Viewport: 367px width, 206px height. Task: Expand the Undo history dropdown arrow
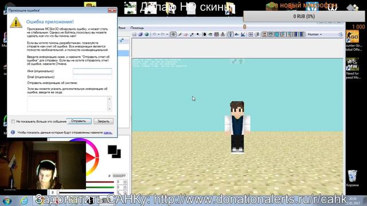(158, 34)
